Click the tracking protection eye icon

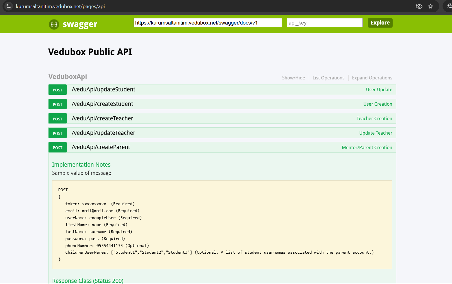(419, 6)
